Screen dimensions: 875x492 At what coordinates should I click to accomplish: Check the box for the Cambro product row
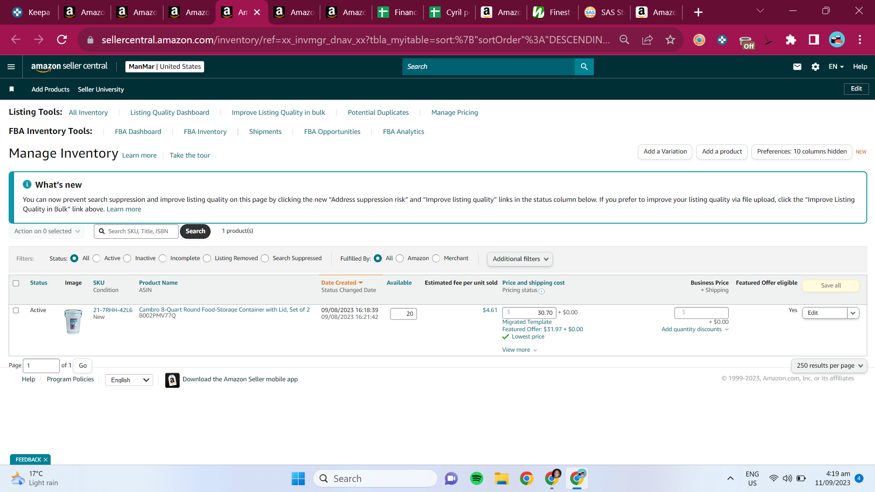pos(16,310)
